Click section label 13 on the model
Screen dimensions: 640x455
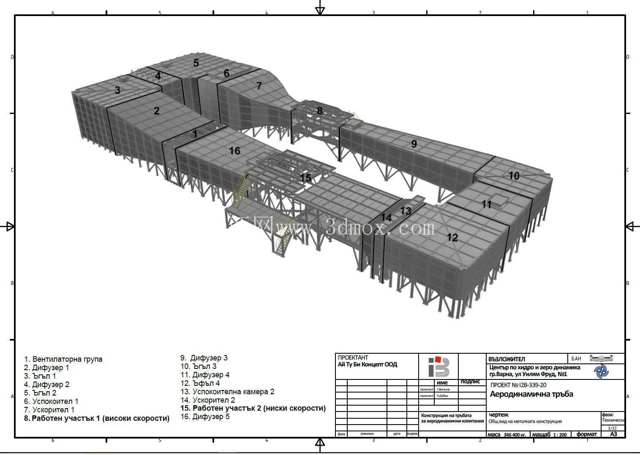(x=406, y=211)
